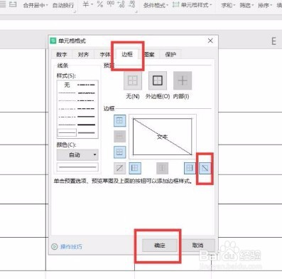The image size is (282, 279).
Task: Open the 单元格样式 dropdown
Action: pos(192,5)
